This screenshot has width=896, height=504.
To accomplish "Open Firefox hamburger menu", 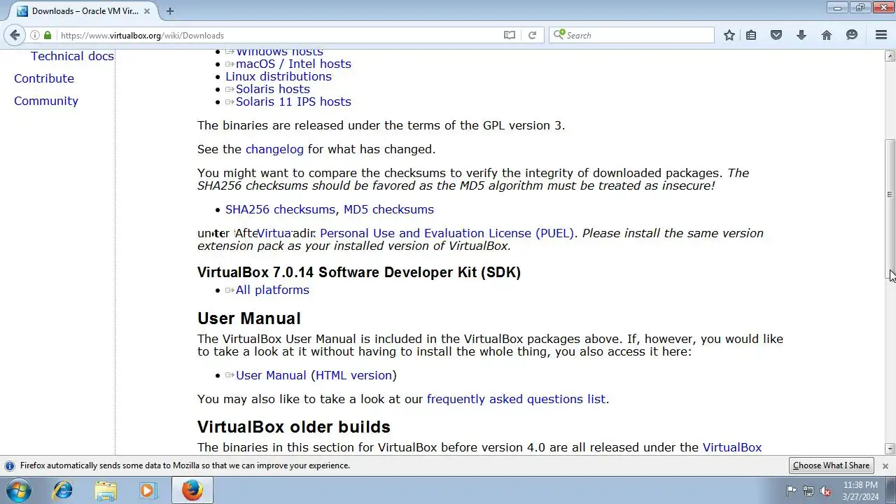I will pyautogui.click(x=881, y=35).
